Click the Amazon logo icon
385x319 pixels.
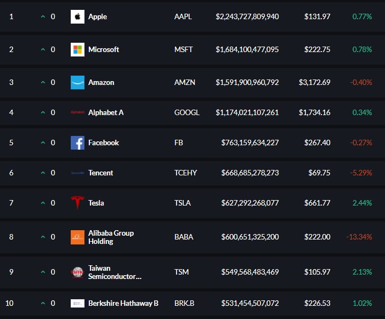(x=77, y=82)
